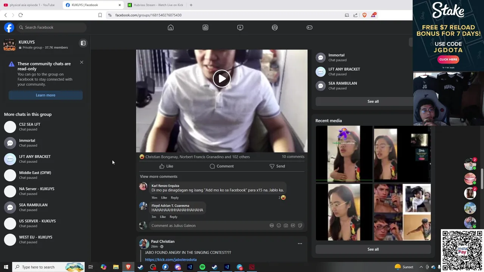Like Karl Renzo Erquiza's comment

point(164,198)
